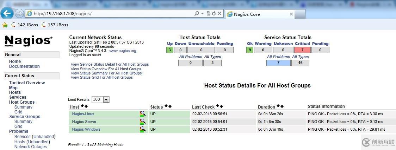Open Service Groups in sidebar
The width and height of the screenshot is (396, 150).
click(25, 117)
